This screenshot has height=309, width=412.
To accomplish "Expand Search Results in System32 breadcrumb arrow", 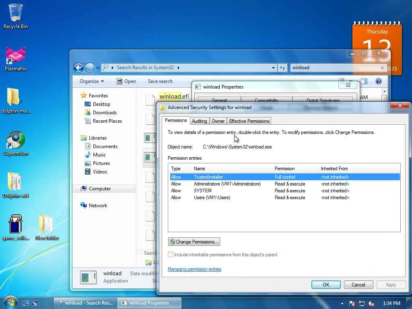I will click(178, 68).
